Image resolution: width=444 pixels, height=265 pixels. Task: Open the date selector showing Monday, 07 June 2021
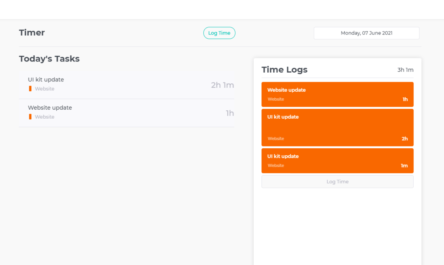point(366,33)
